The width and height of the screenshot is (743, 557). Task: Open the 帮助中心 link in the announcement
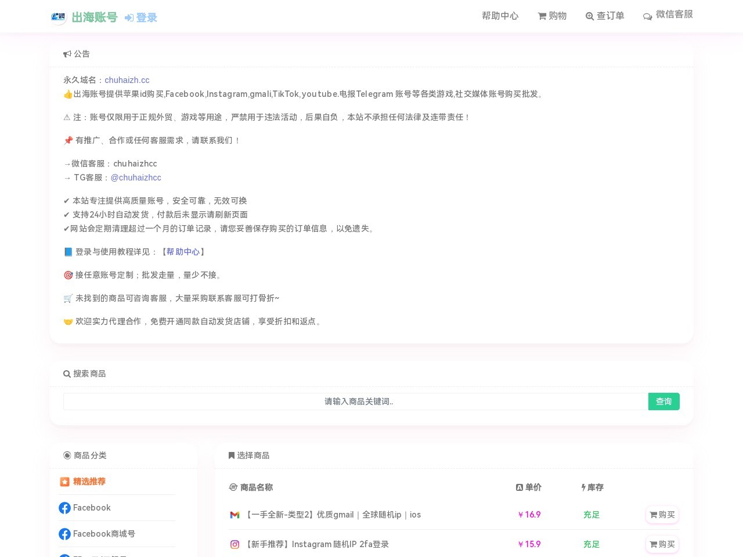[183, 252]
